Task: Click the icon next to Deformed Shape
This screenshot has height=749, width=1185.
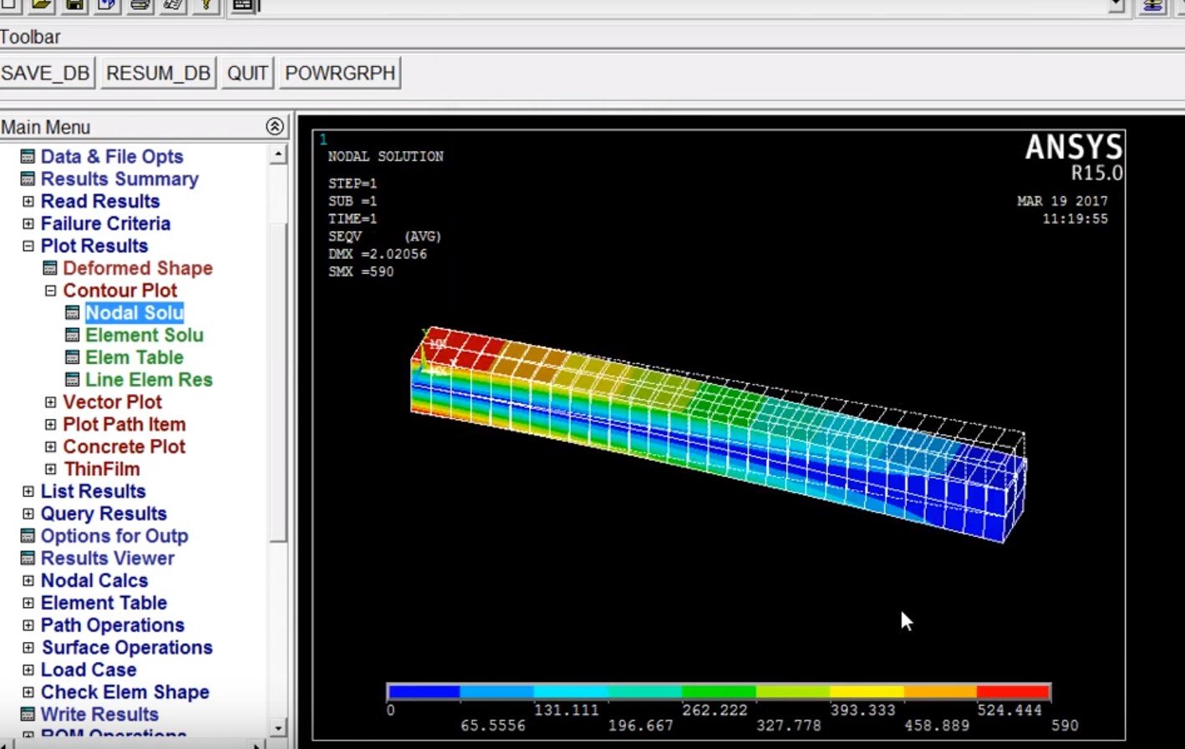Action: [50, 268]
